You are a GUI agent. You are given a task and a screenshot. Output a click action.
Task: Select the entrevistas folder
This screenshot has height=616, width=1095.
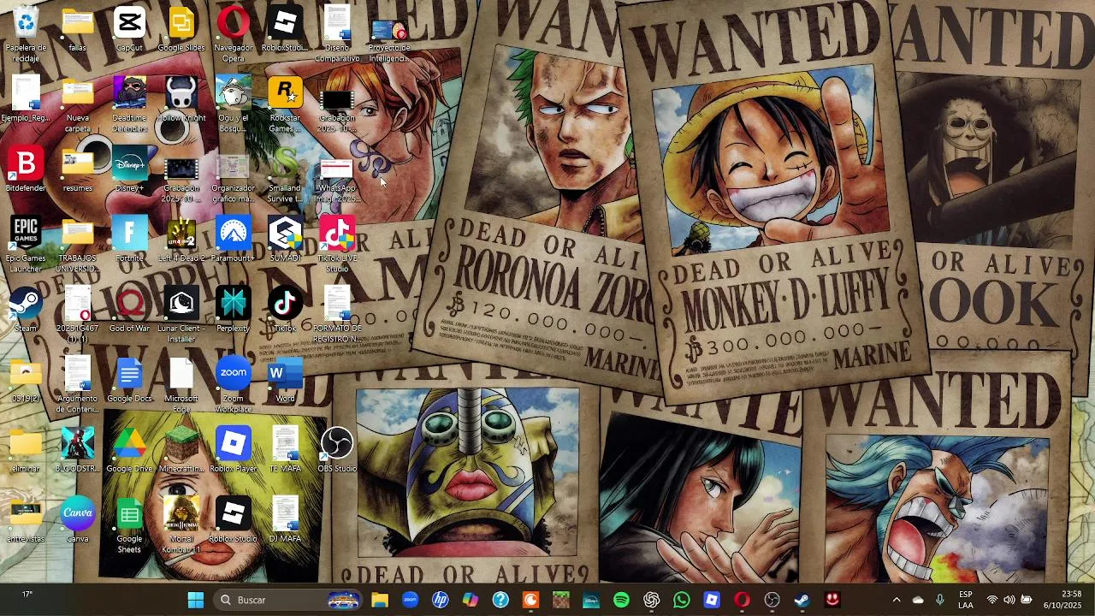(26, 521)
